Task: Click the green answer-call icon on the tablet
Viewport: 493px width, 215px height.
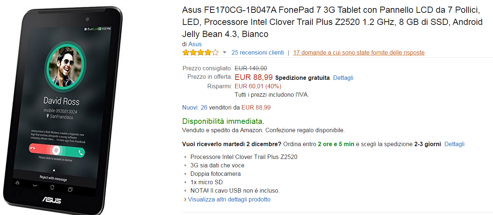Action: coord(80,152)
